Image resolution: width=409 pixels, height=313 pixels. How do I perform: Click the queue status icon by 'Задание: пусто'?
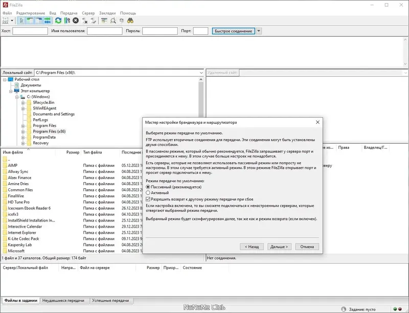point(344,309)
